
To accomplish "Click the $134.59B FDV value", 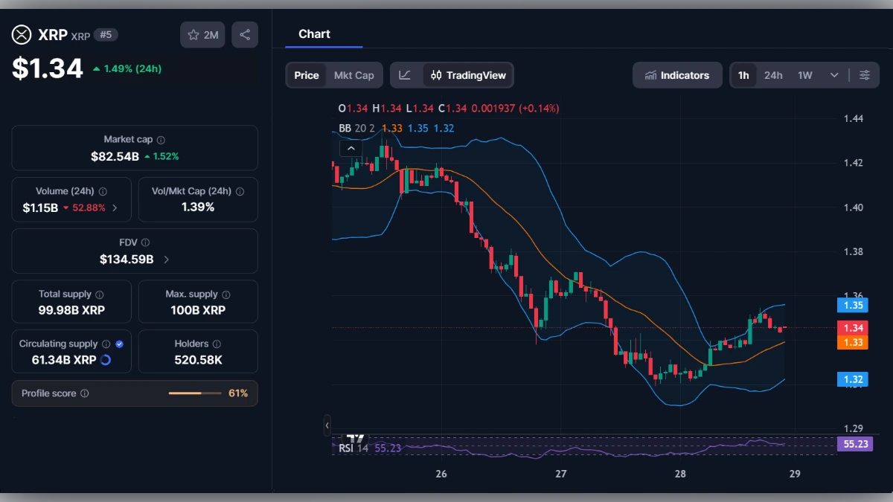I will point(127,260).
